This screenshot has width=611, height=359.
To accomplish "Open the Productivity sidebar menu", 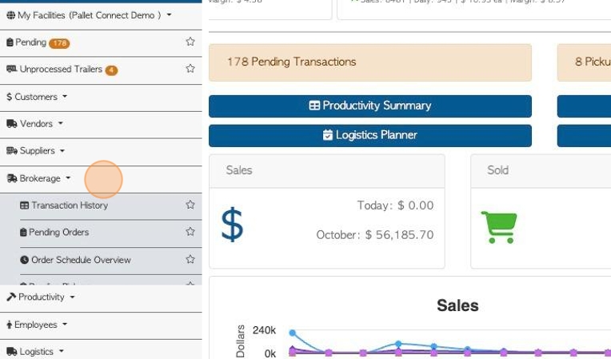I will click(x=41, y=297).
